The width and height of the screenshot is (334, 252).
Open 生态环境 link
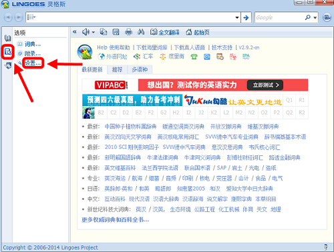[x=180, y=209]
